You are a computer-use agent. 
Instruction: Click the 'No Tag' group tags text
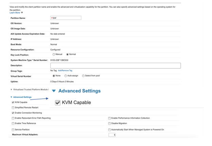click(x=54, y=70)
